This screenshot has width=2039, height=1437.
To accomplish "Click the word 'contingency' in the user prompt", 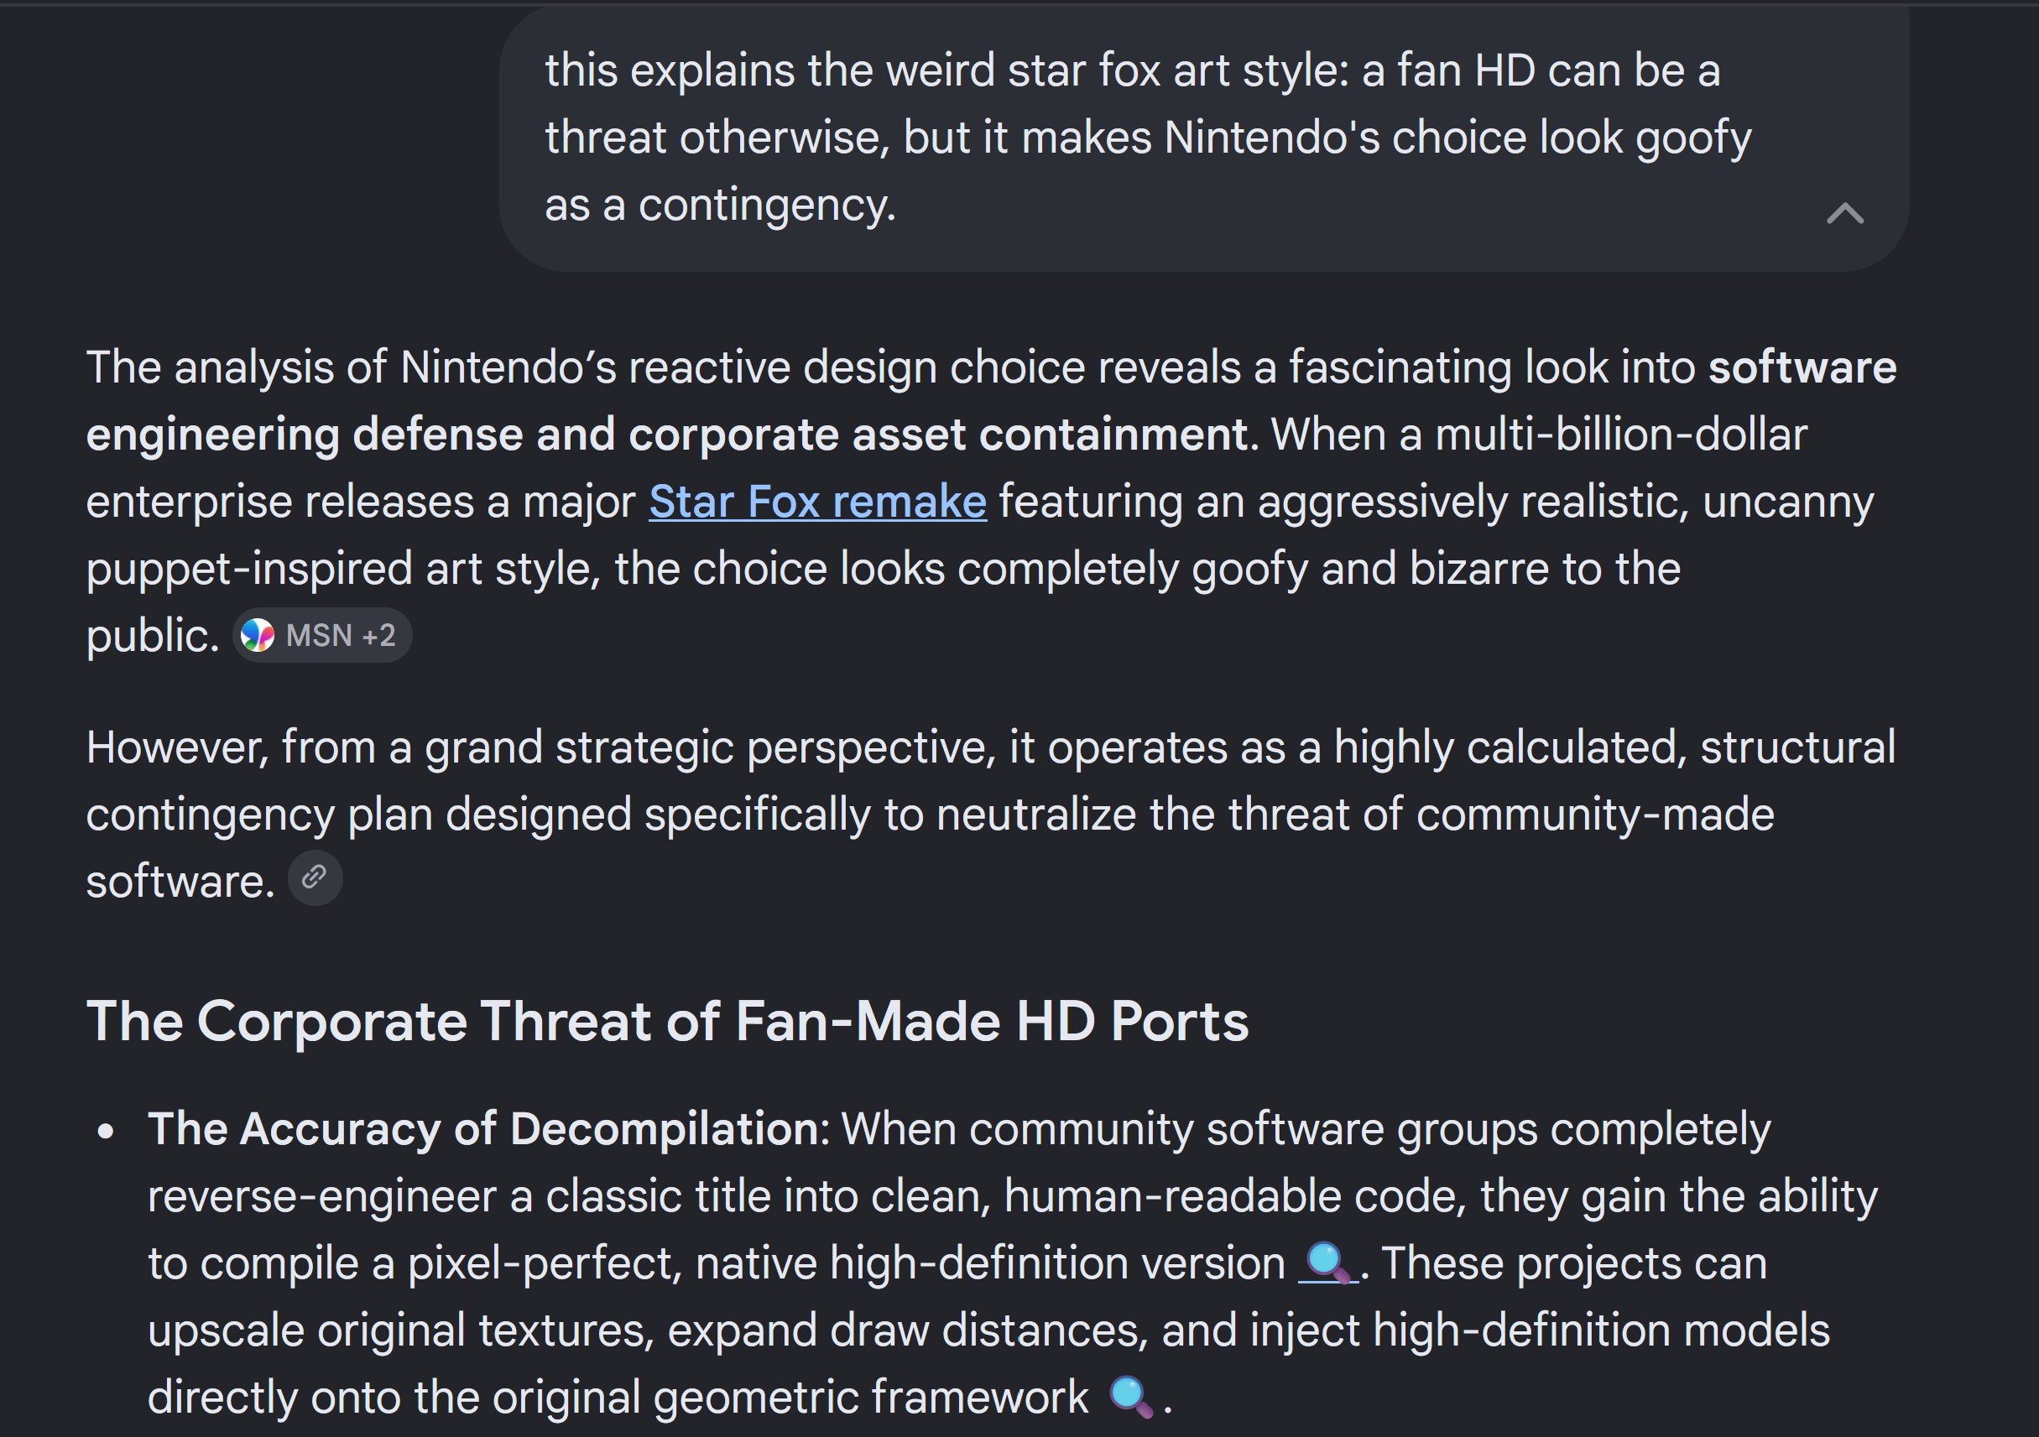I will (x=766, y=206).
